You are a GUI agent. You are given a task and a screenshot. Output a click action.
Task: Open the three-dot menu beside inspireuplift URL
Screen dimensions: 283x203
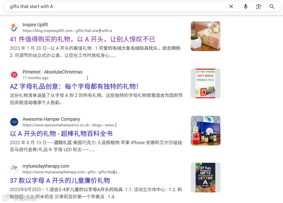pos(100,31)
